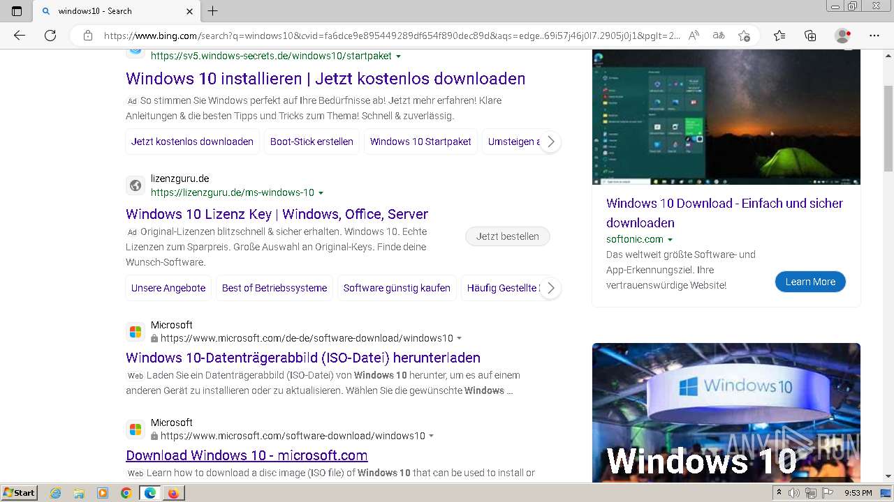Image resolution: width=894 pixels, height=502 pixels.
Task: Launch Chrome from taskbar
Action: pos(126,493)
